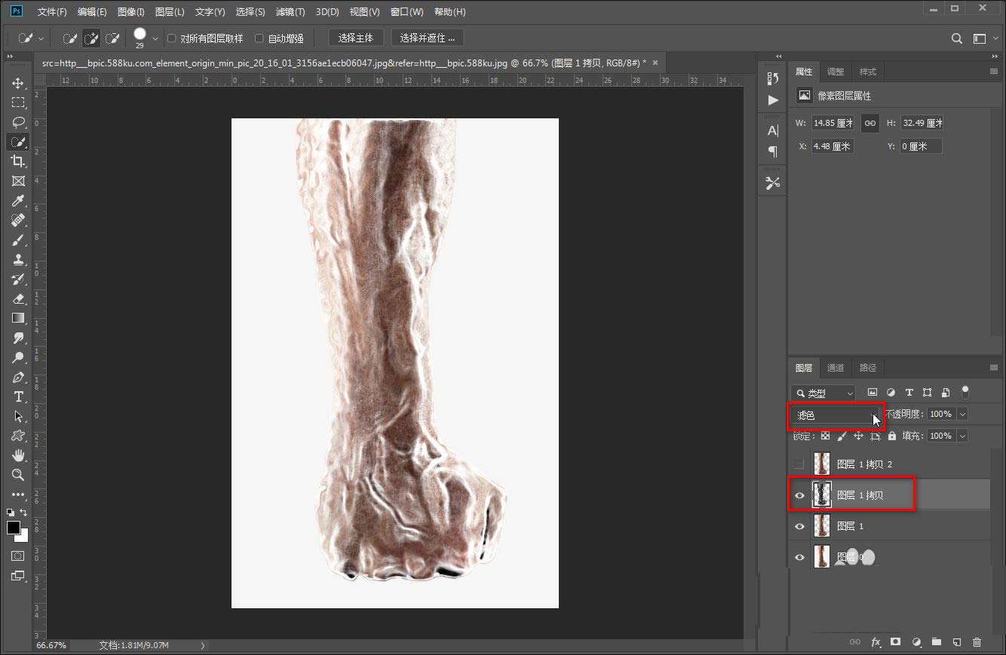The image size is (1006, 655).
Task: Create a new layer group folder
Action: tap(937, 642)
